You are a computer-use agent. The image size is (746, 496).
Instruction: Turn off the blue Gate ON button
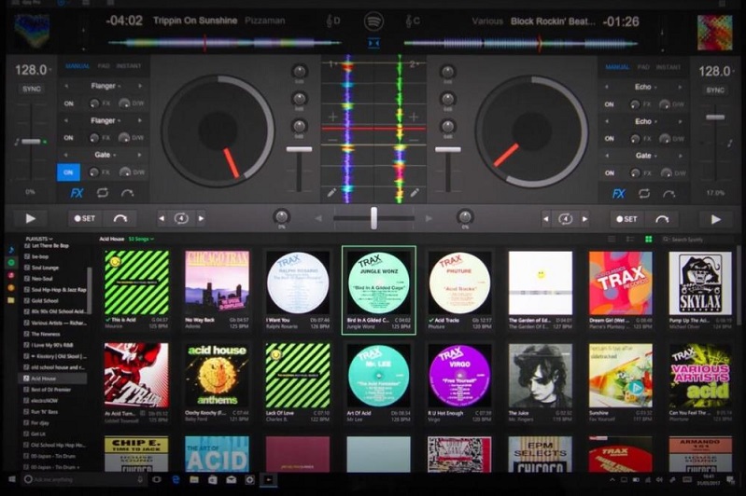[x=68, y=172]
